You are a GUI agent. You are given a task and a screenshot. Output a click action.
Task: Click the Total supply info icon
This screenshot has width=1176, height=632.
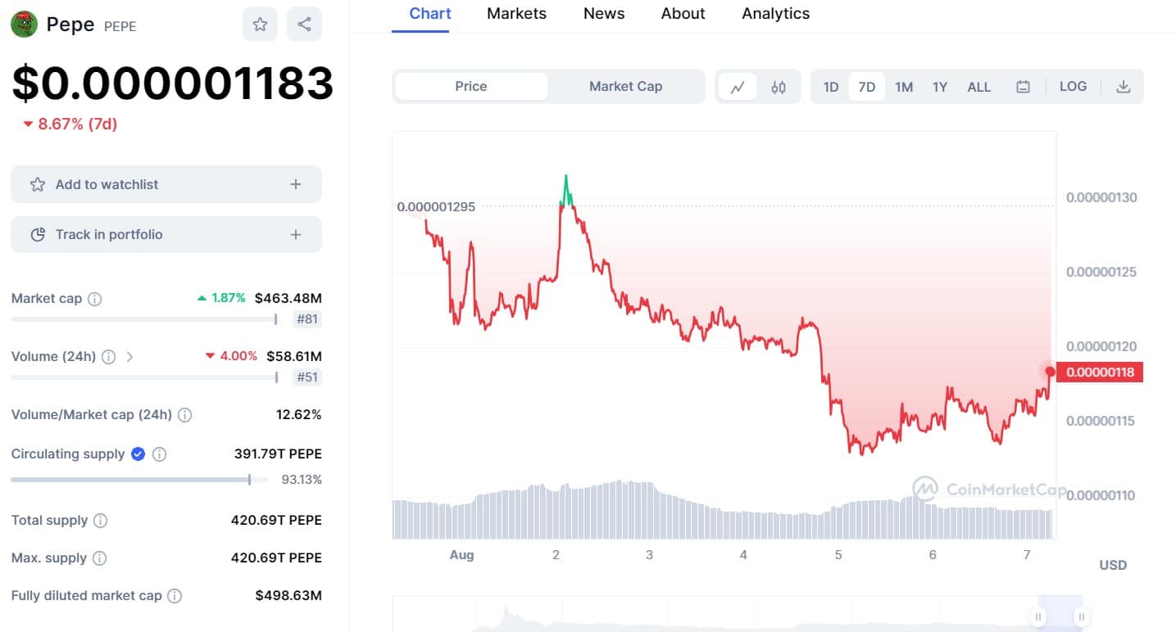point(101,521)
